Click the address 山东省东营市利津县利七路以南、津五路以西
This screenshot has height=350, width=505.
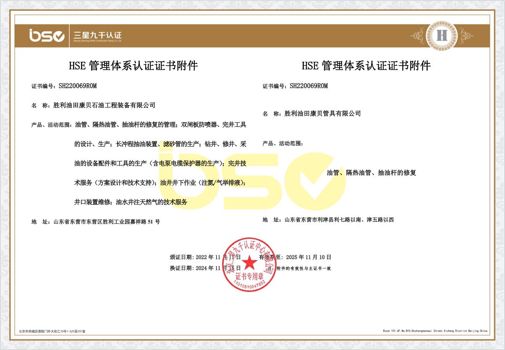(339, 219)
